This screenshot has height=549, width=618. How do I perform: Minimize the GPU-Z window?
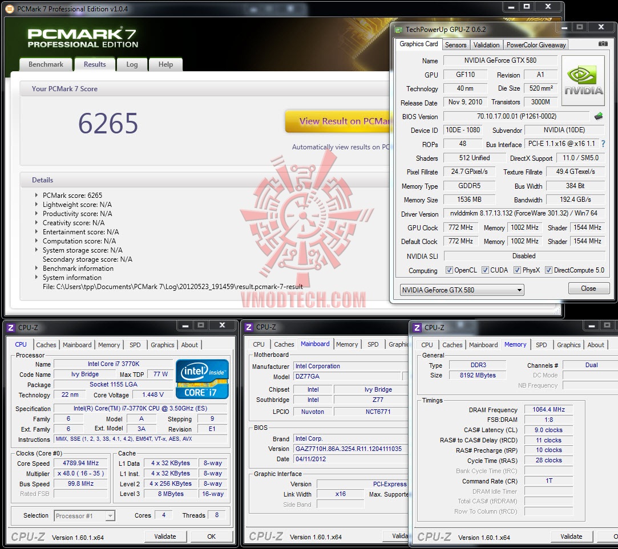[564, 27]
